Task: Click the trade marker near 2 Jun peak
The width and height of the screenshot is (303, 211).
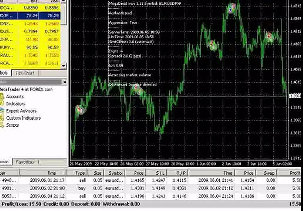Action: [231, 8]
